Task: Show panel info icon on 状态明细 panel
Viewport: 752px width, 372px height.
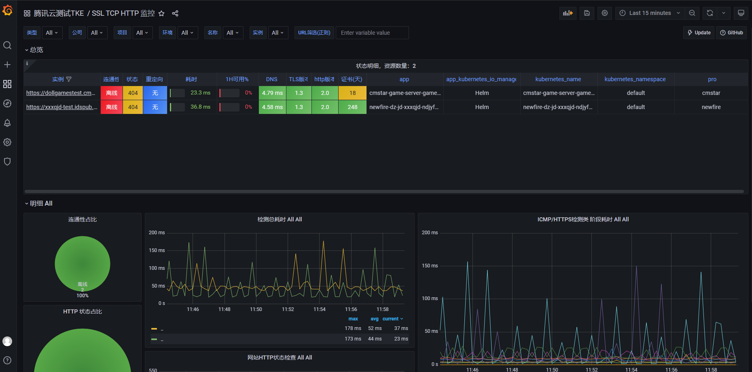Action: coord(27,63)
